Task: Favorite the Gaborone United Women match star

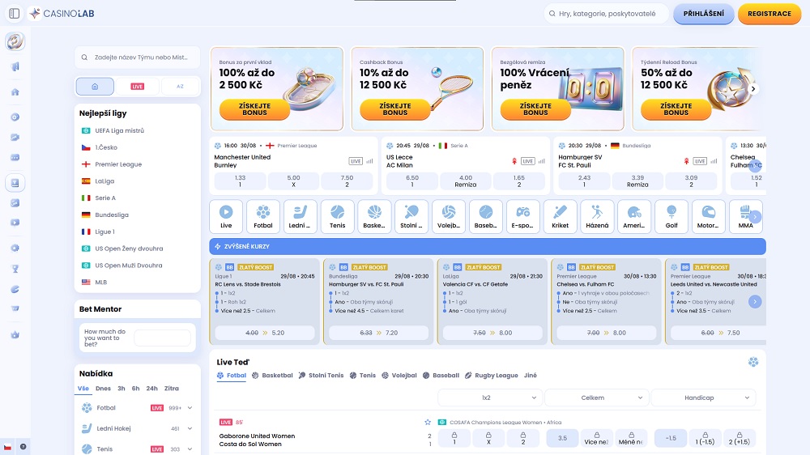Action: 428,422
